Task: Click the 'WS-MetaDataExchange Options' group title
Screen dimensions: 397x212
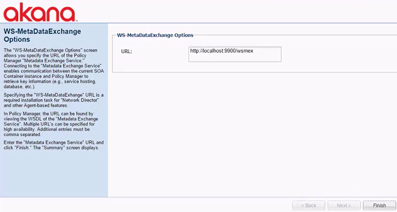Action: pos(155,35)
